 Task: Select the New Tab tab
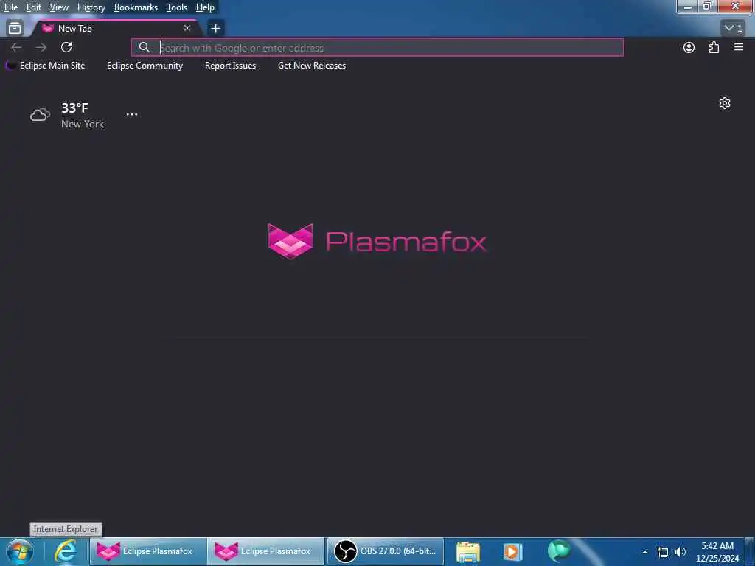tap(116, 29)
